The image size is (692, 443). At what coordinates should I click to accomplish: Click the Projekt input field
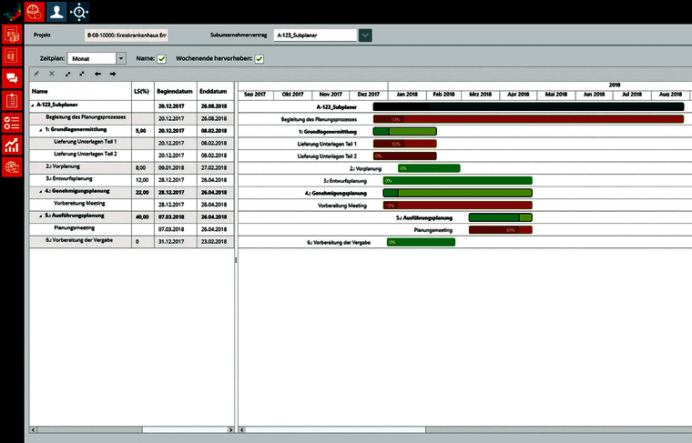[x=127, y=35]
